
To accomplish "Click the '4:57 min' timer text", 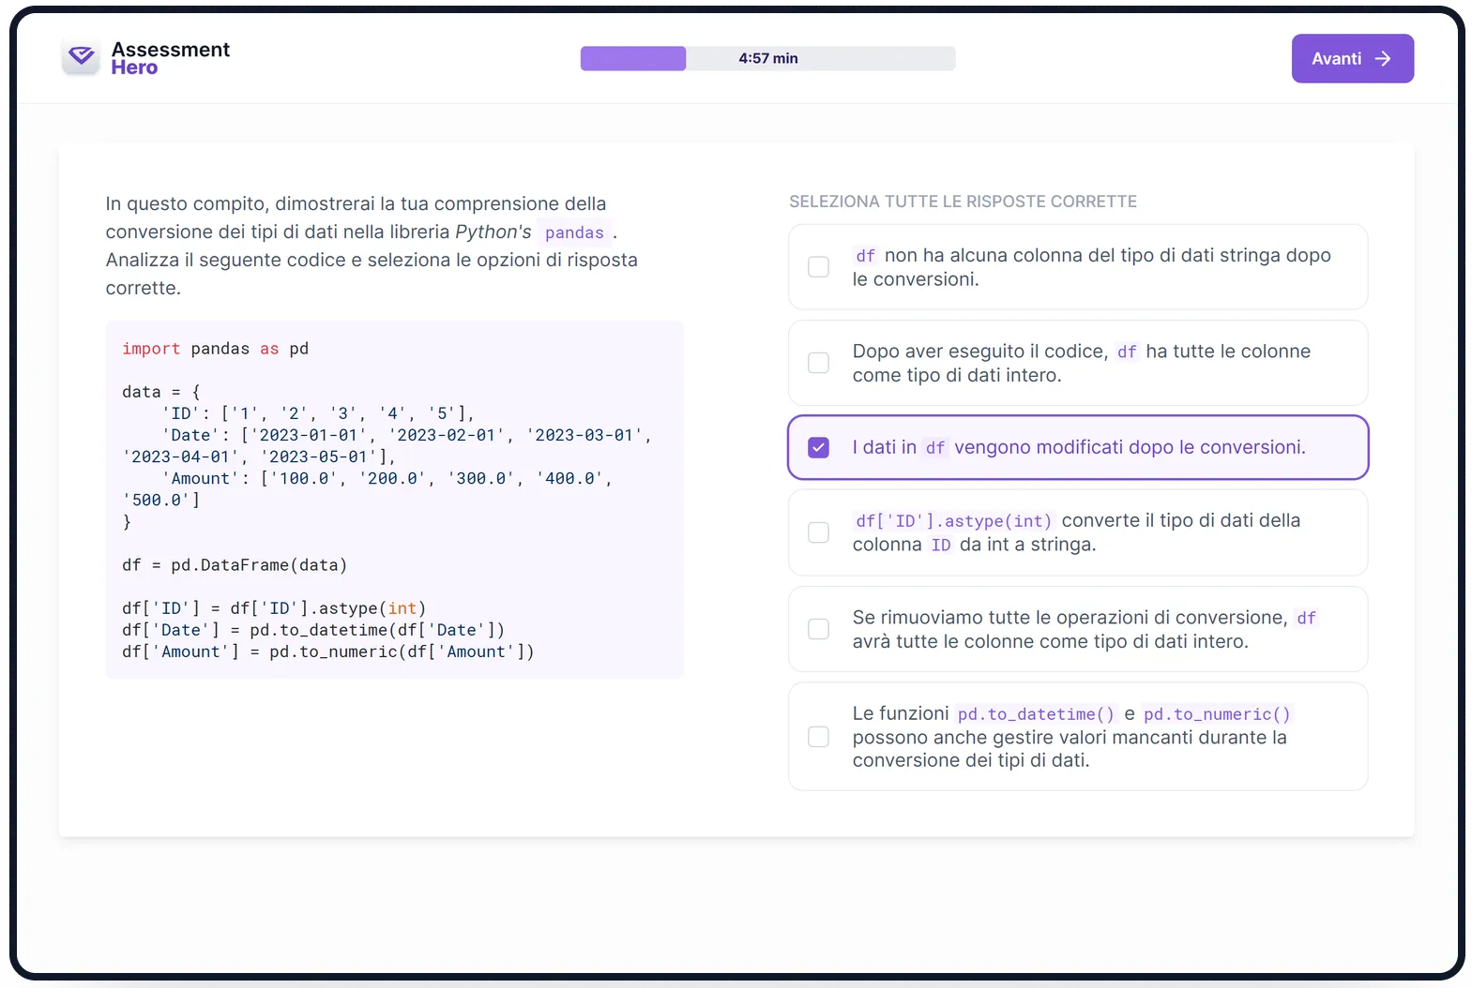I will (768, 58).
